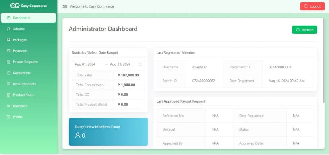The height and width of the screenshot is (155, 329).
Task: Click the Retail Products icon
Action: (x=8, y=84)
